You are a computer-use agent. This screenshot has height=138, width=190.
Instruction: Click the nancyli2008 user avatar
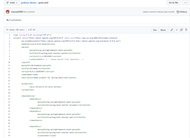coord(8,12)
